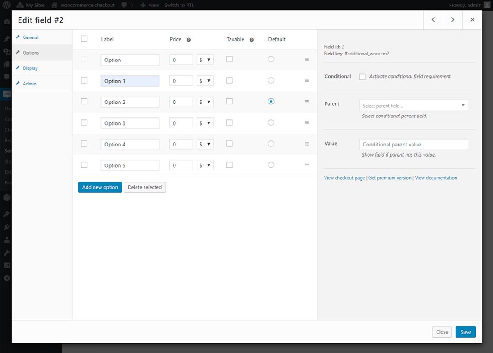
Task: Click drag handle for Option 3 row
Action: pos(306,123)
